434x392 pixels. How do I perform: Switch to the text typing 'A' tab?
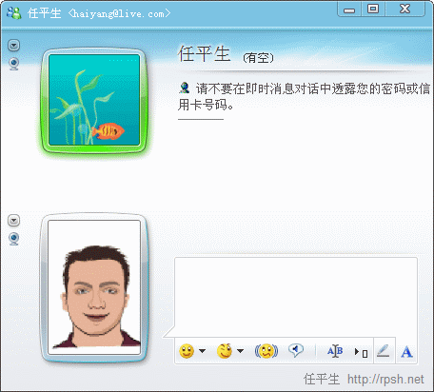(x=406, y=352)
